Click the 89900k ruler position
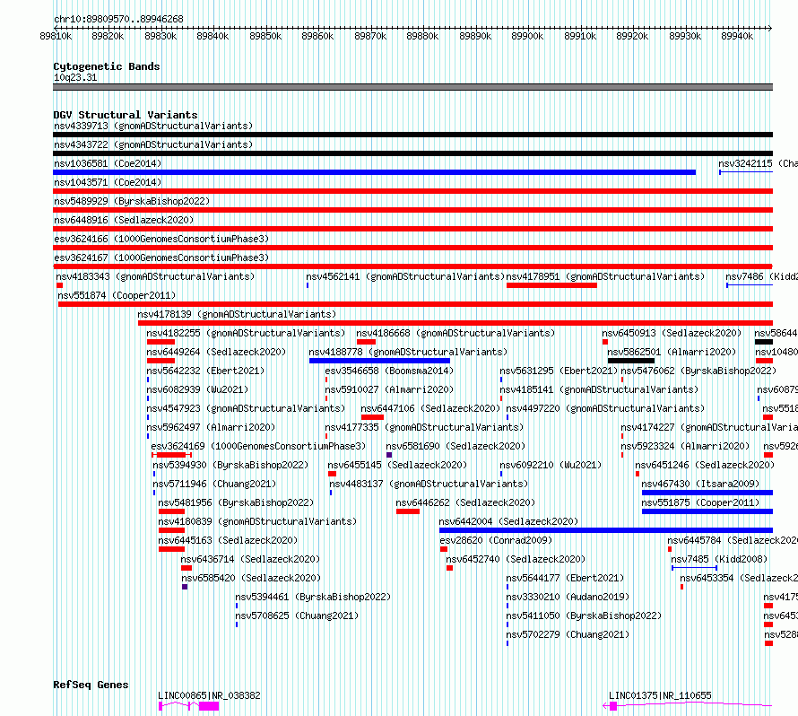Viewport: 798px width, 716px height. tap(527, 36)
